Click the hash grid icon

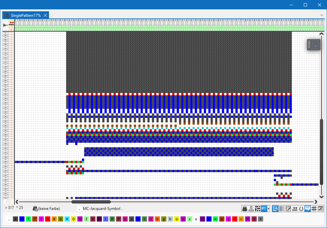point(314,209)
